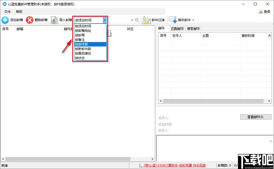Pick 按最后接收 in the dropdown

click(x=90, y=53)
